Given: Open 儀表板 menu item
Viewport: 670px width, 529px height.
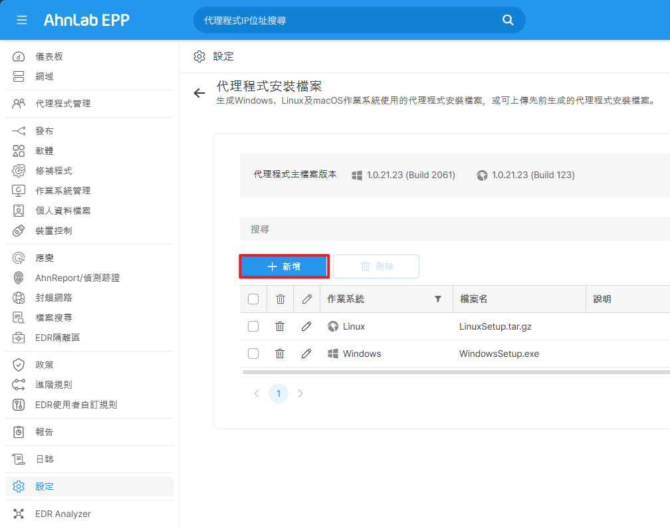Looking at the screenshot, I should 89,56.
